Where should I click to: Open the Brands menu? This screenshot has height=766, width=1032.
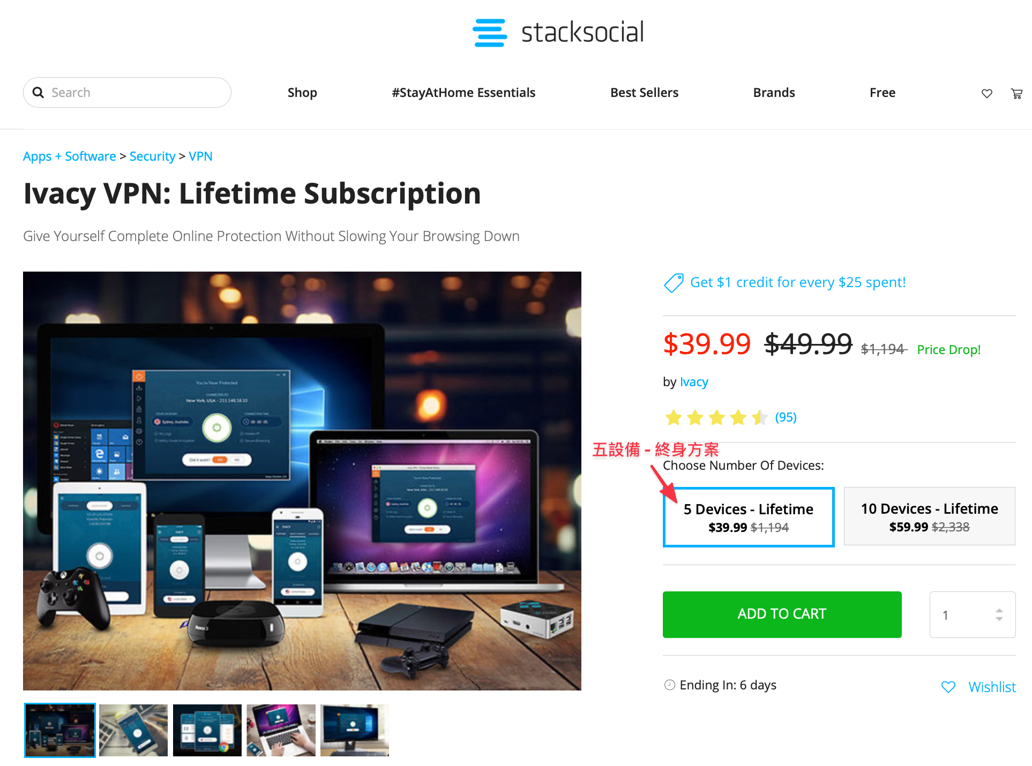pyautogui.click(x=774, y=93)
